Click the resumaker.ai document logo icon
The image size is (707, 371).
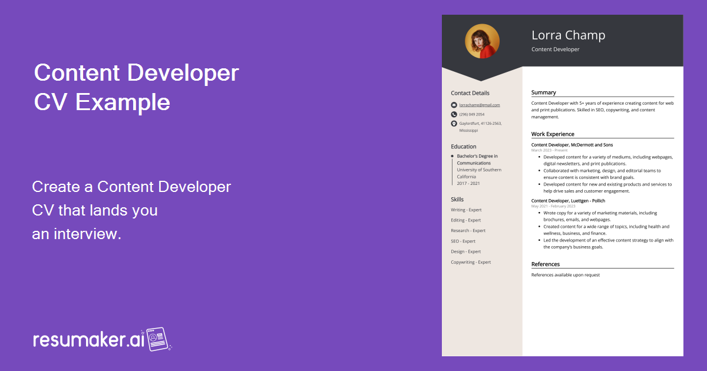(x=157, y=340)
